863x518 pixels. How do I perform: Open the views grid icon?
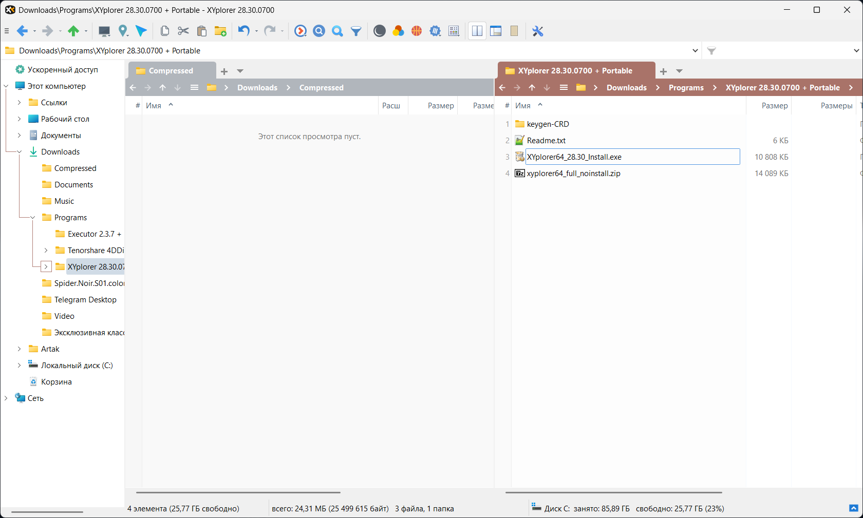[454, 31]
